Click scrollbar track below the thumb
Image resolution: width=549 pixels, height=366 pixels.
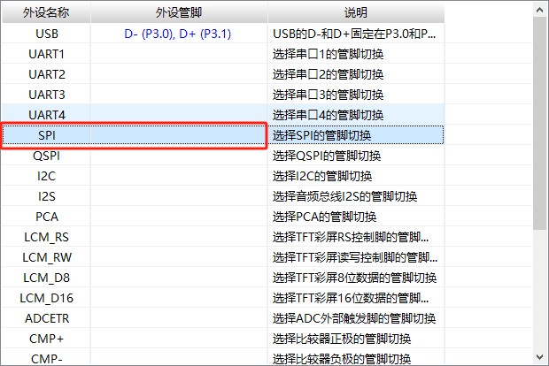539,290
